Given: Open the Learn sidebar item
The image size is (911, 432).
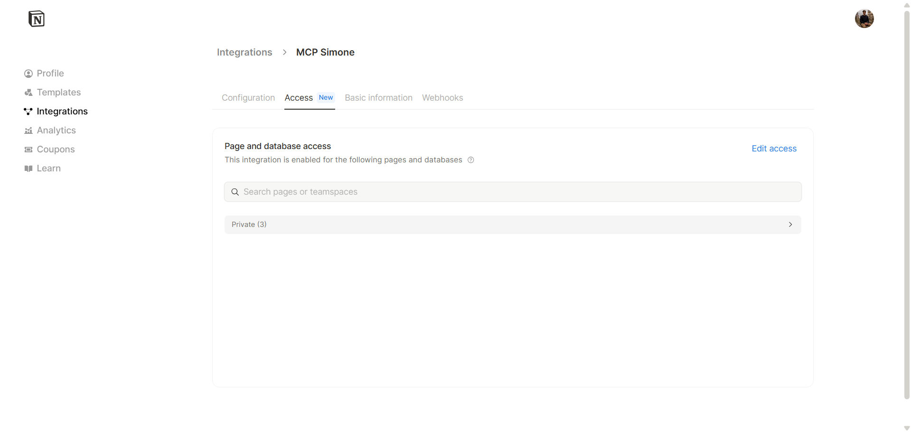Looking at the screenshot, I should click(x=43, y=169).
